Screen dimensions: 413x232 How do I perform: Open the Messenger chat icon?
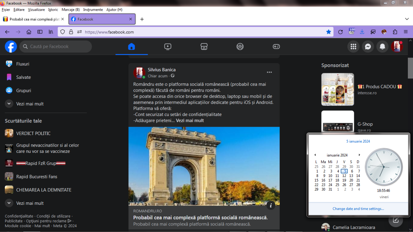pyautogui.click(x=368, y=46)
